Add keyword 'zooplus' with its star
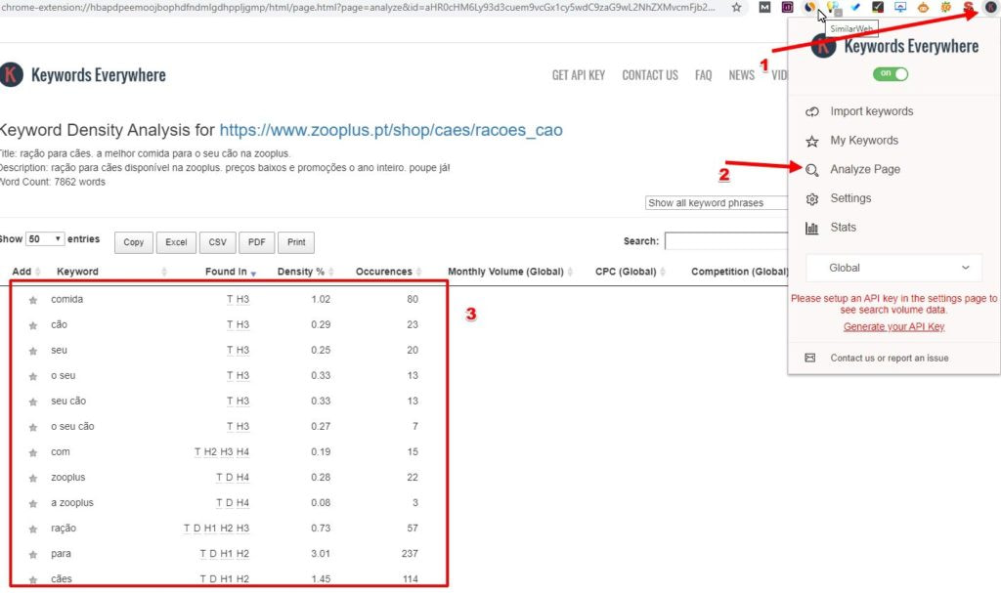Viewport: 1001px width, 593px height. pos(33,478)
